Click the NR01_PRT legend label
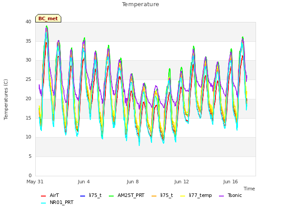 (x=62, y=202)
